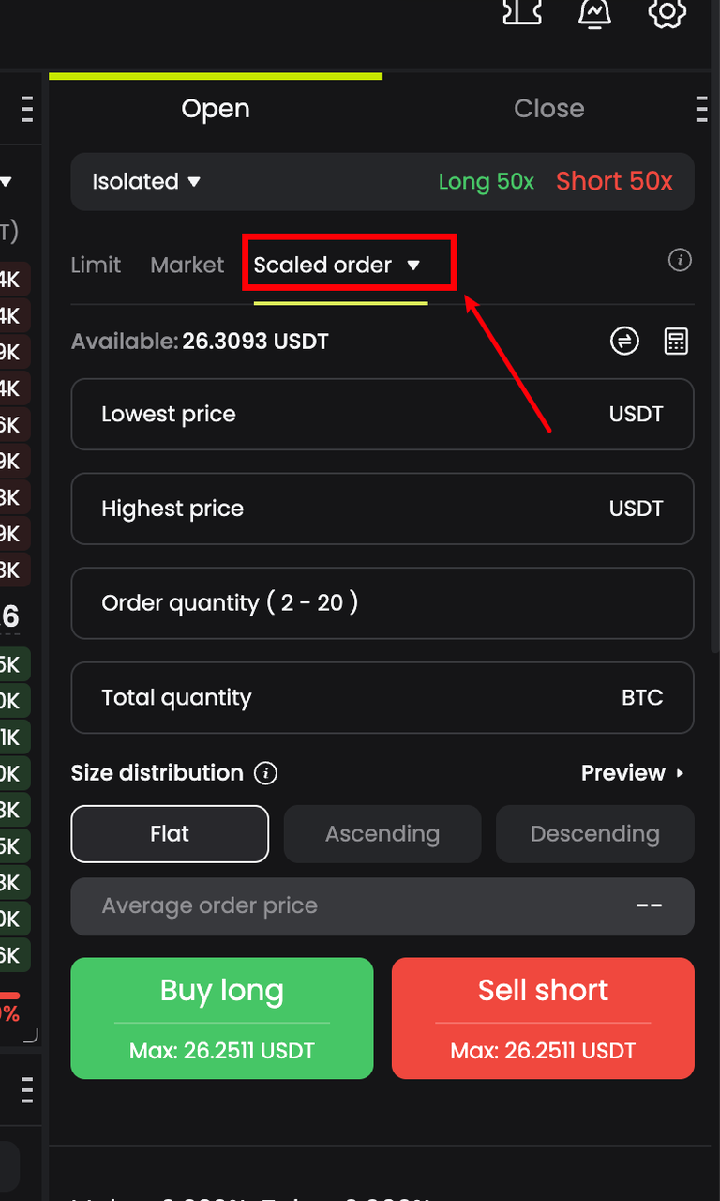Click the transfer funds swap icon

(624, 342)
